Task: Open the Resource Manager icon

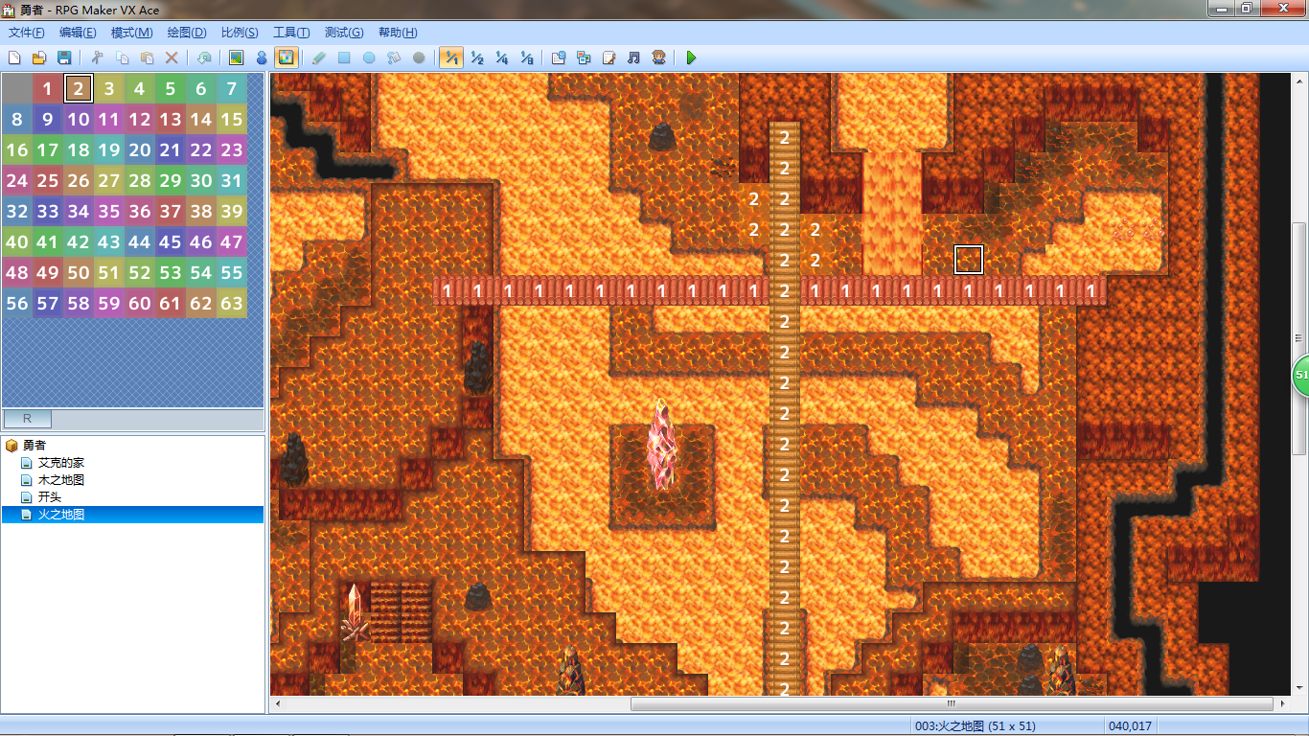Action: (x=584, y=57)
